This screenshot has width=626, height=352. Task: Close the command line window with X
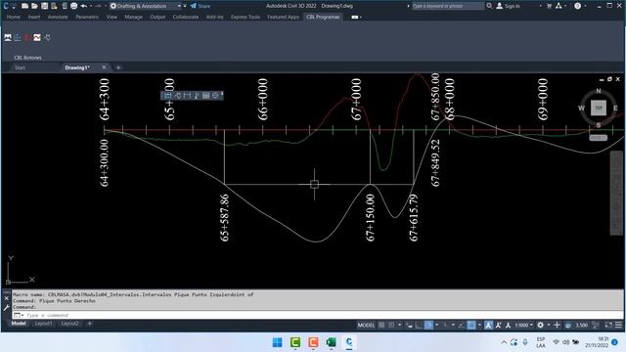click(x=7, y=298)
